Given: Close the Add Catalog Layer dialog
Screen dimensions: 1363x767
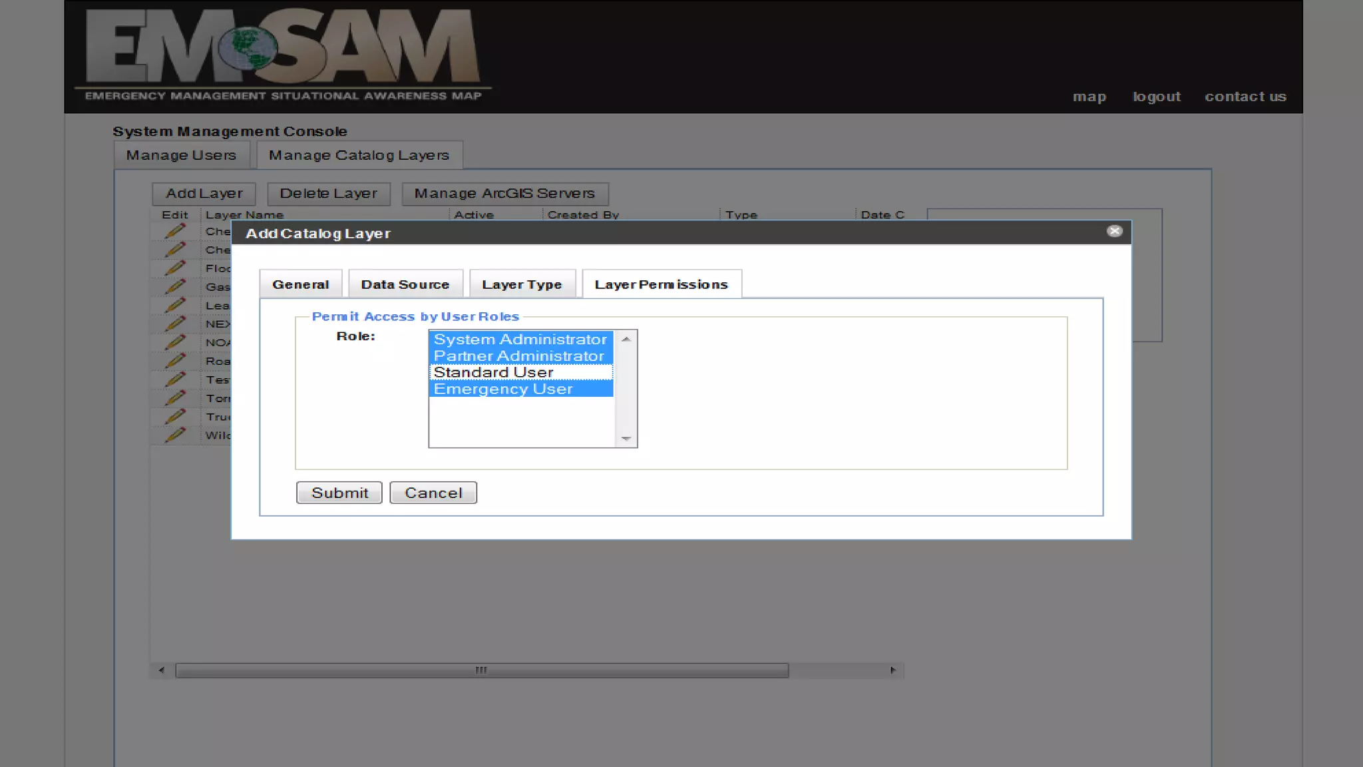Looking at the screenshot, I should click(x=1114, y=231).
